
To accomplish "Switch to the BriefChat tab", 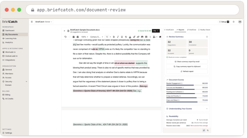I will coord(192,30).
